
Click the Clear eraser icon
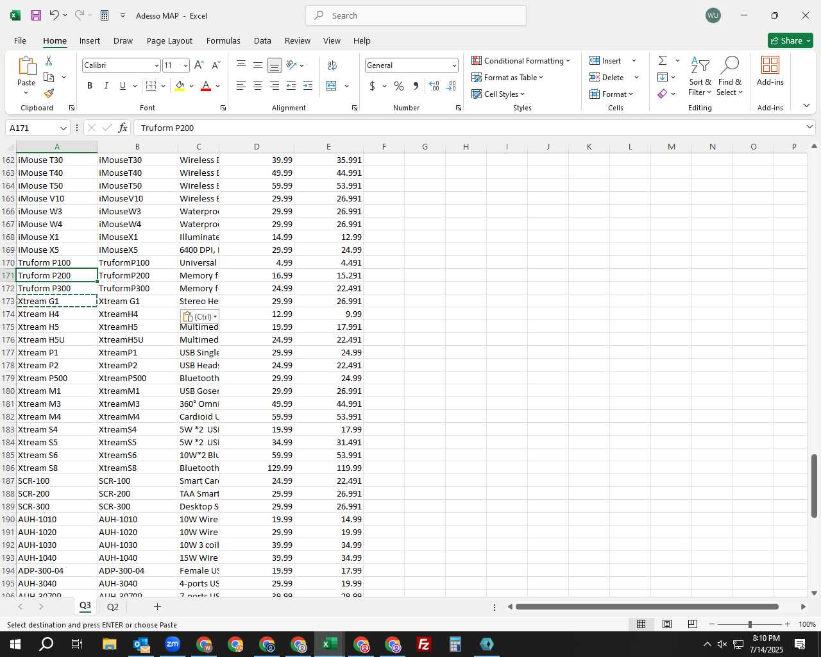663,94
